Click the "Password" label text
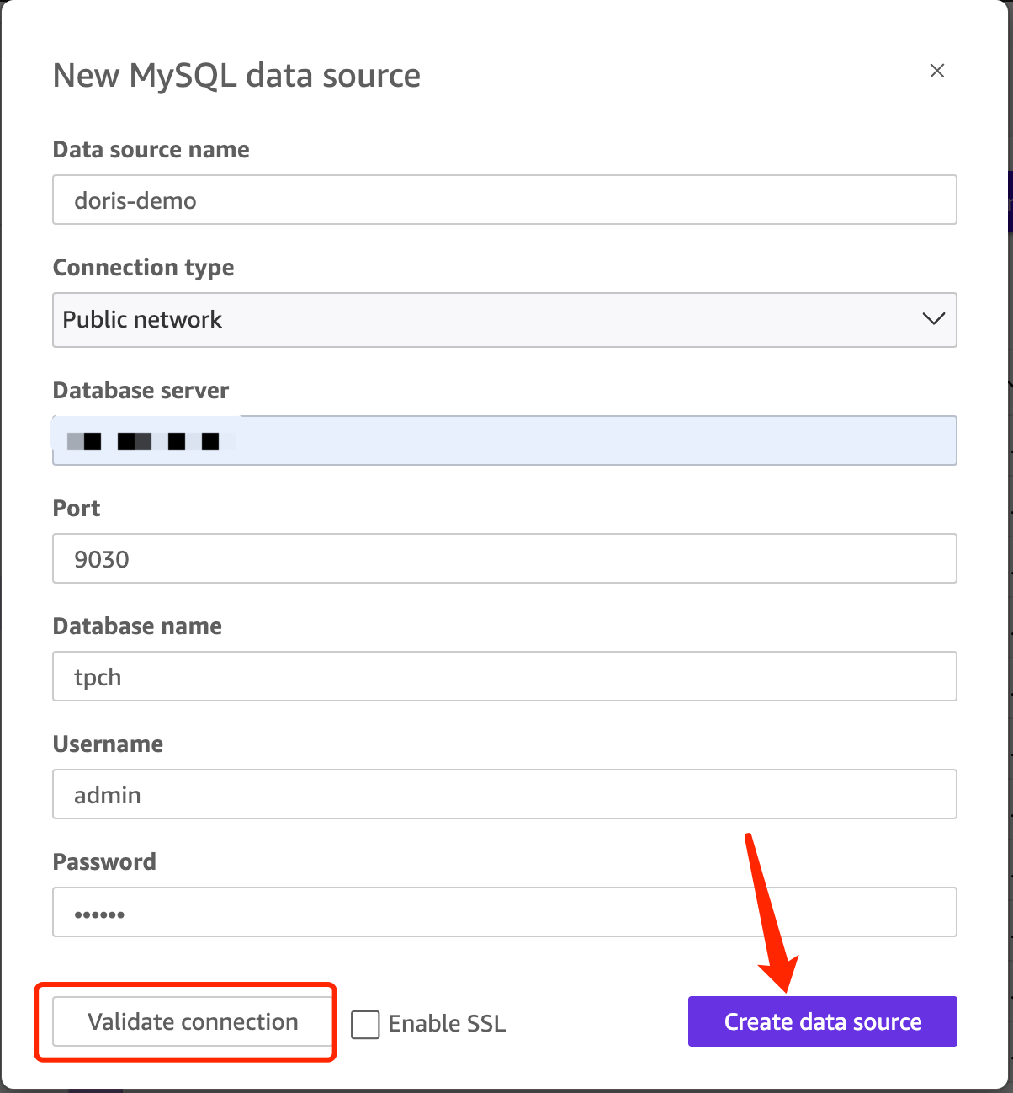 [x=105, y=862]
